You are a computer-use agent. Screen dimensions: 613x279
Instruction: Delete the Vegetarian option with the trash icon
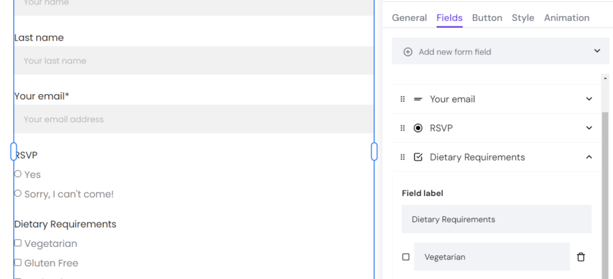tap(581, 257)
